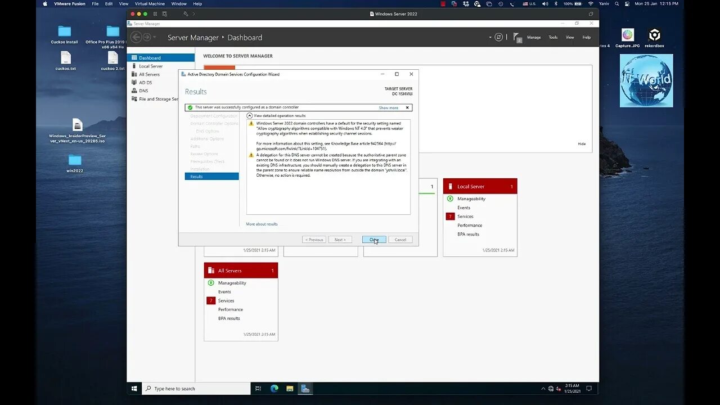
Task: Select Dashboard in the sidebar
Action: pos(161,57)
